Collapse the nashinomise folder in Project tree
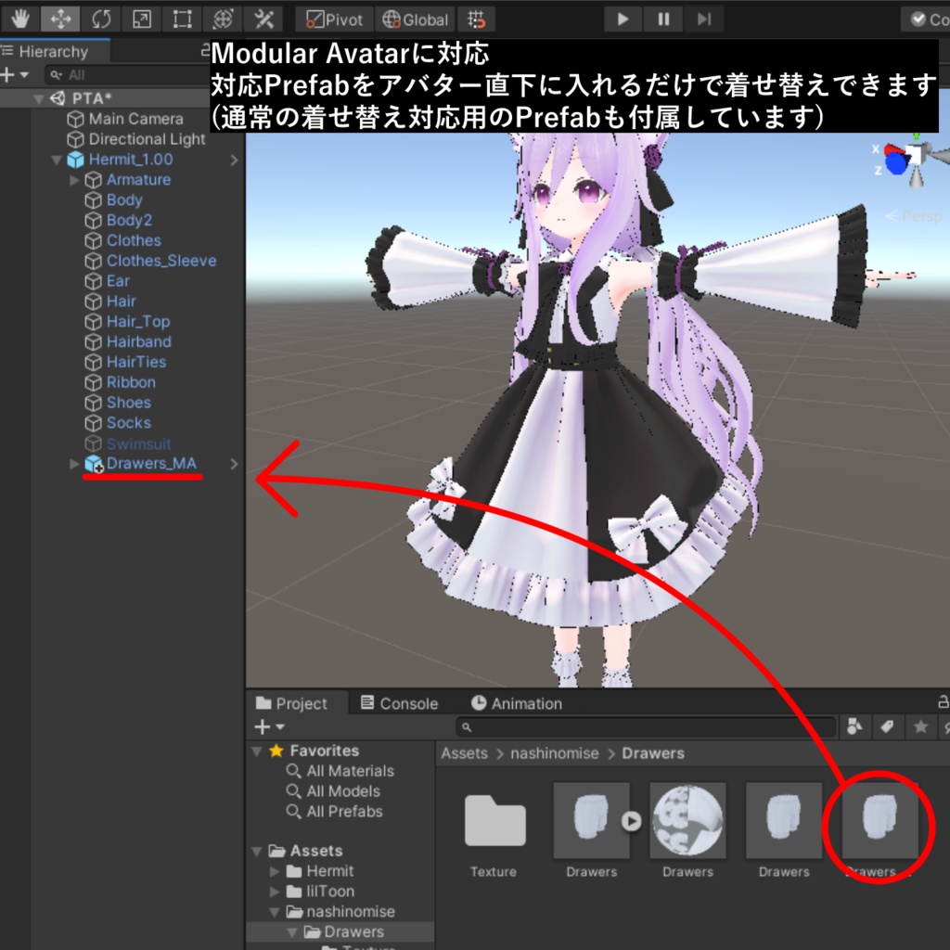Image resolution: width=950 pixels, height=950 pixels. [x=274, y=911]
